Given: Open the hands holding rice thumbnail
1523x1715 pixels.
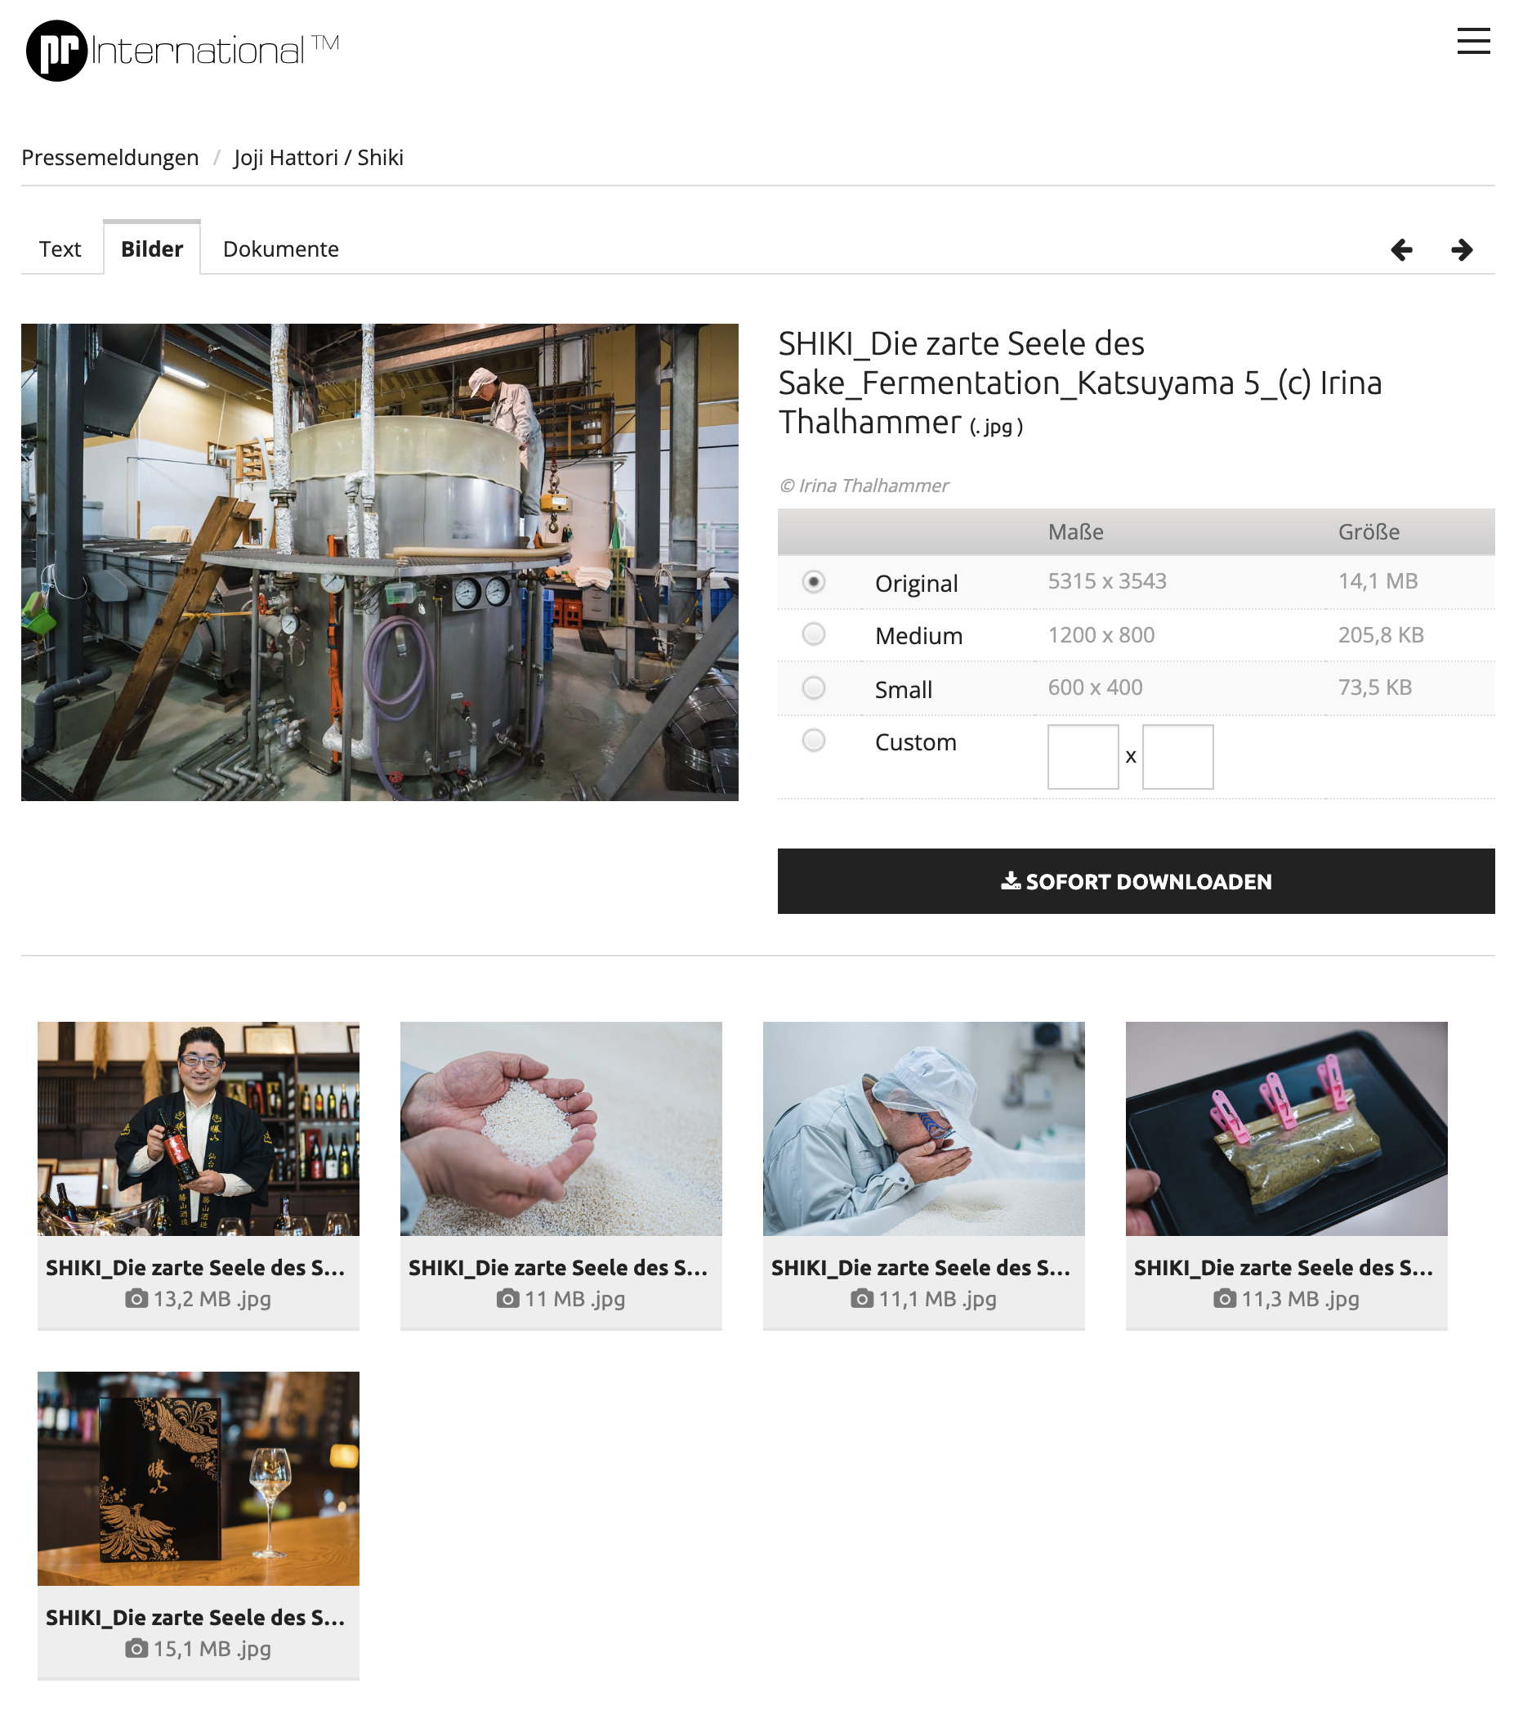Looking at the screenshot, I should (561, 1129).
